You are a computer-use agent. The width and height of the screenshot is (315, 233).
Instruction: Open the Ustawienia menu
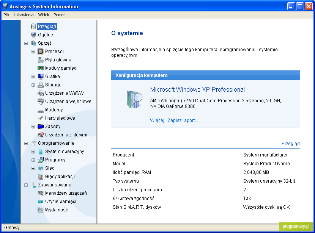pyautogui.click(x=24, y=15)
